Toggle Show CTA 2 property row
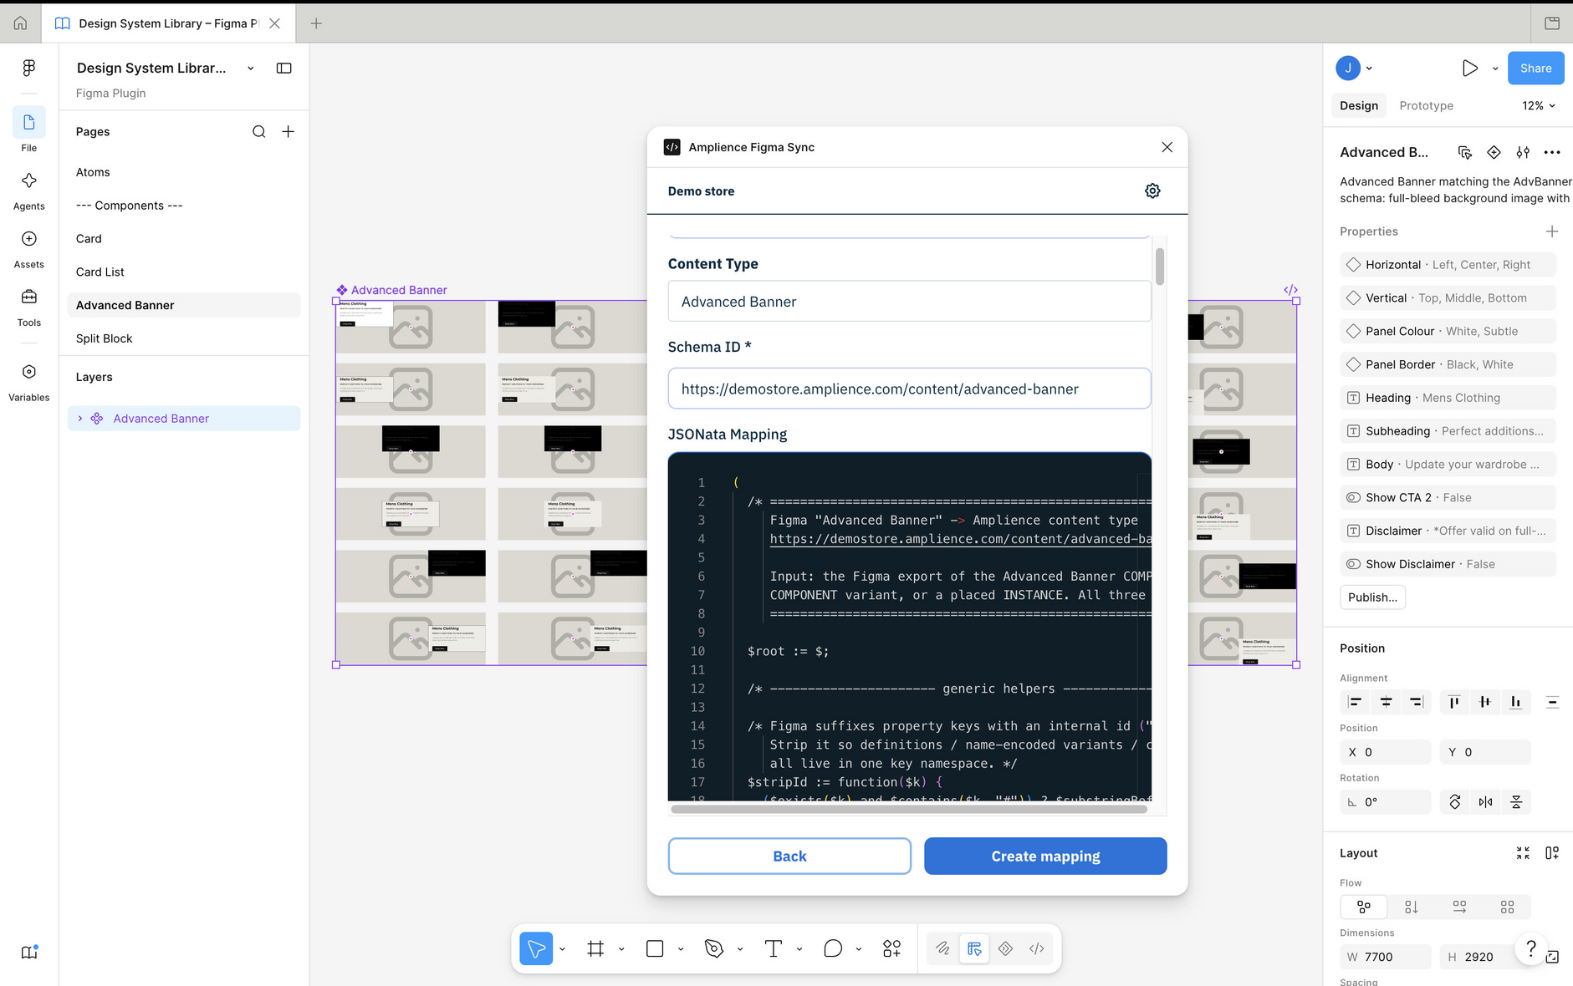 [x=1448, y=497]
